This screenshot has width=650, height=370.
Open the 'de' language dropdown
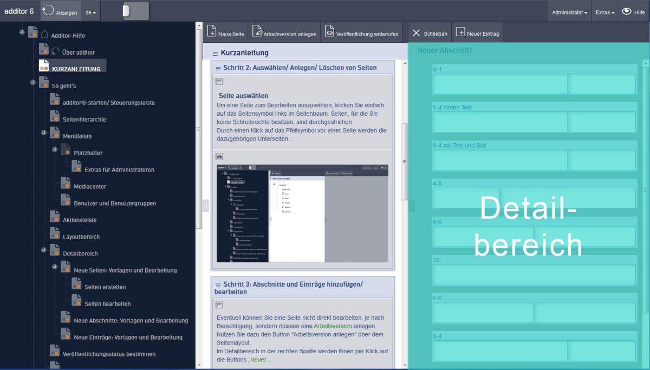pyautogui.click(x=91, y=12)
